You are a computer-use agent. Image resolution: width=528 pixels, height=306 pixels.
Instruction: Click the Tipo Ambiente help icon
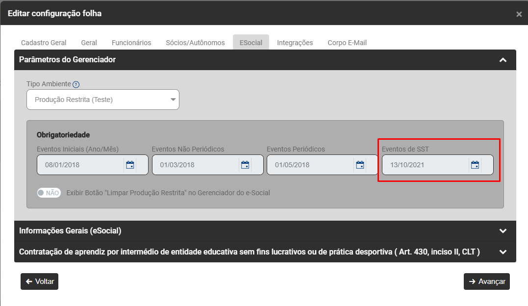point(76,84)
